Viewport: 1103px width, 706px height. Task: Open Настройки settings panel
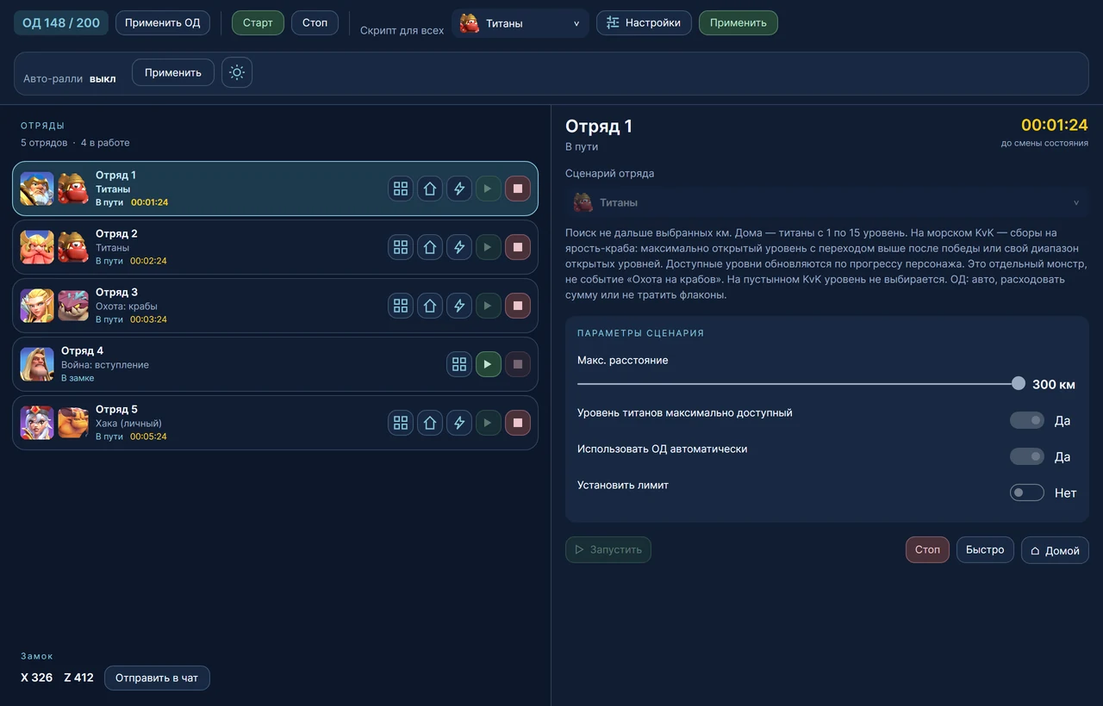(644, 22)
